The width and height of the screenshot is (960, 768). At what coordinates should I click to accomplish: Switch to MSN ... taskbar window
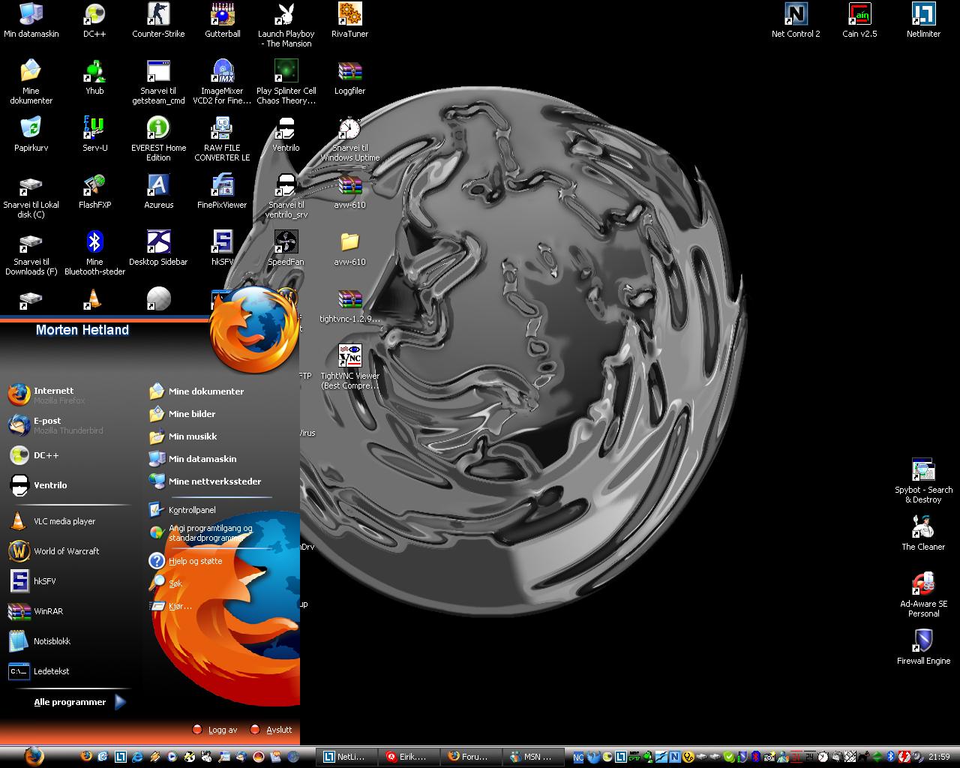533,757
